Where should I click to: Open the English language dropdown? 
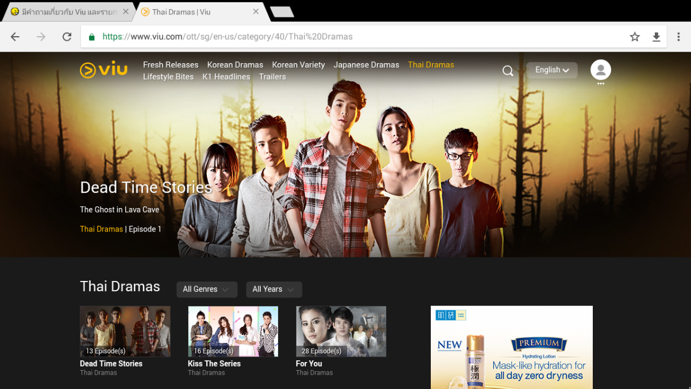552,70
